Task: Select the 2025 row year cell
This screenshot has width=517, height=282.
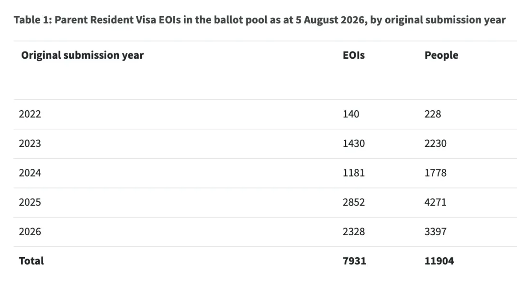Action: 30,202
